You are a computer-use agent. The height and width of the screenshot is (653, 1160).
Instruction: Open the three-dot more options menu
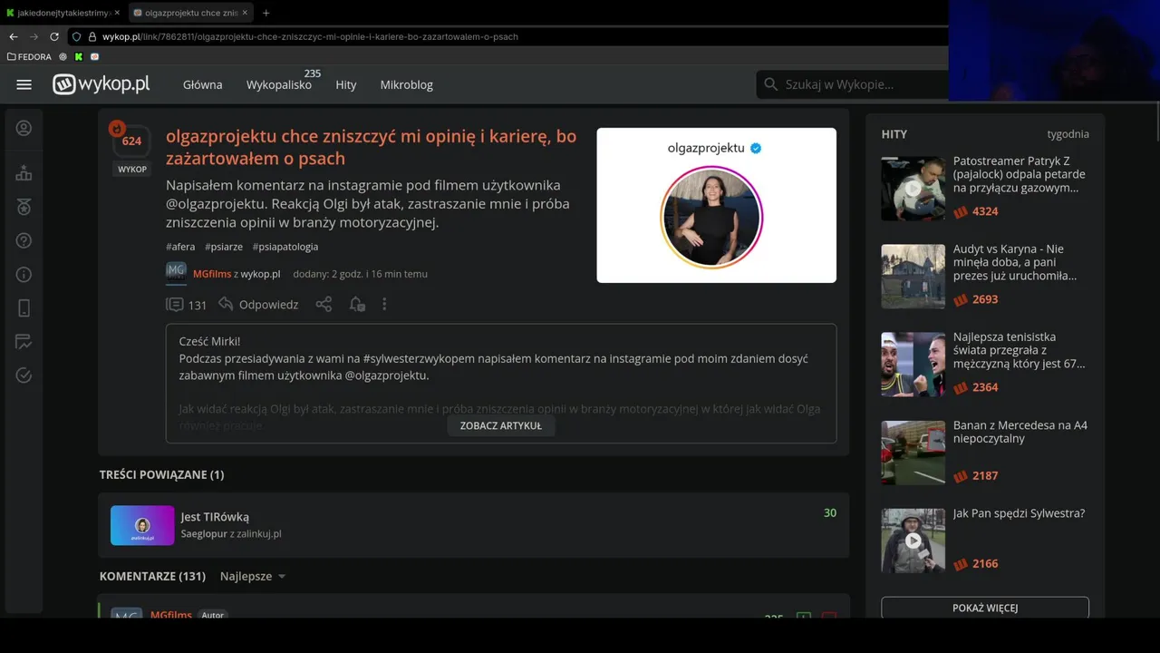tap(384, 305)
